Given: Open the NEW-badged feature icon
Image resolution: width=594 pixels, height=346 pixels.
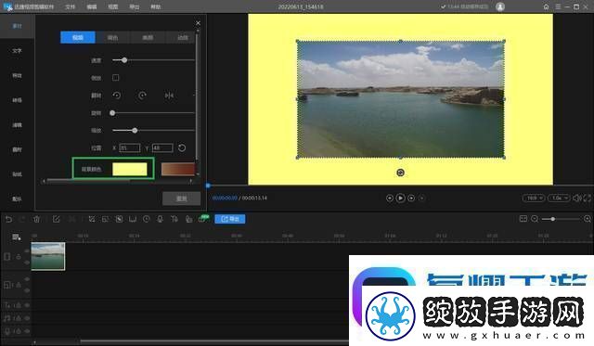Looking at the screenshot, I should (203, 219).
